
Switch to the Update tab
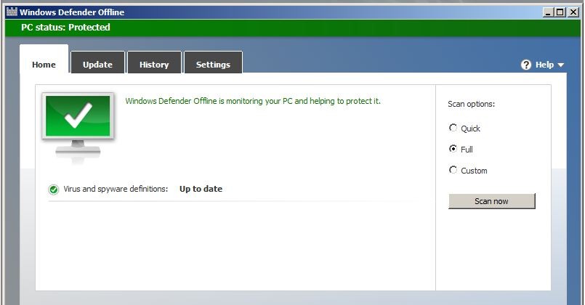(98, 62)
